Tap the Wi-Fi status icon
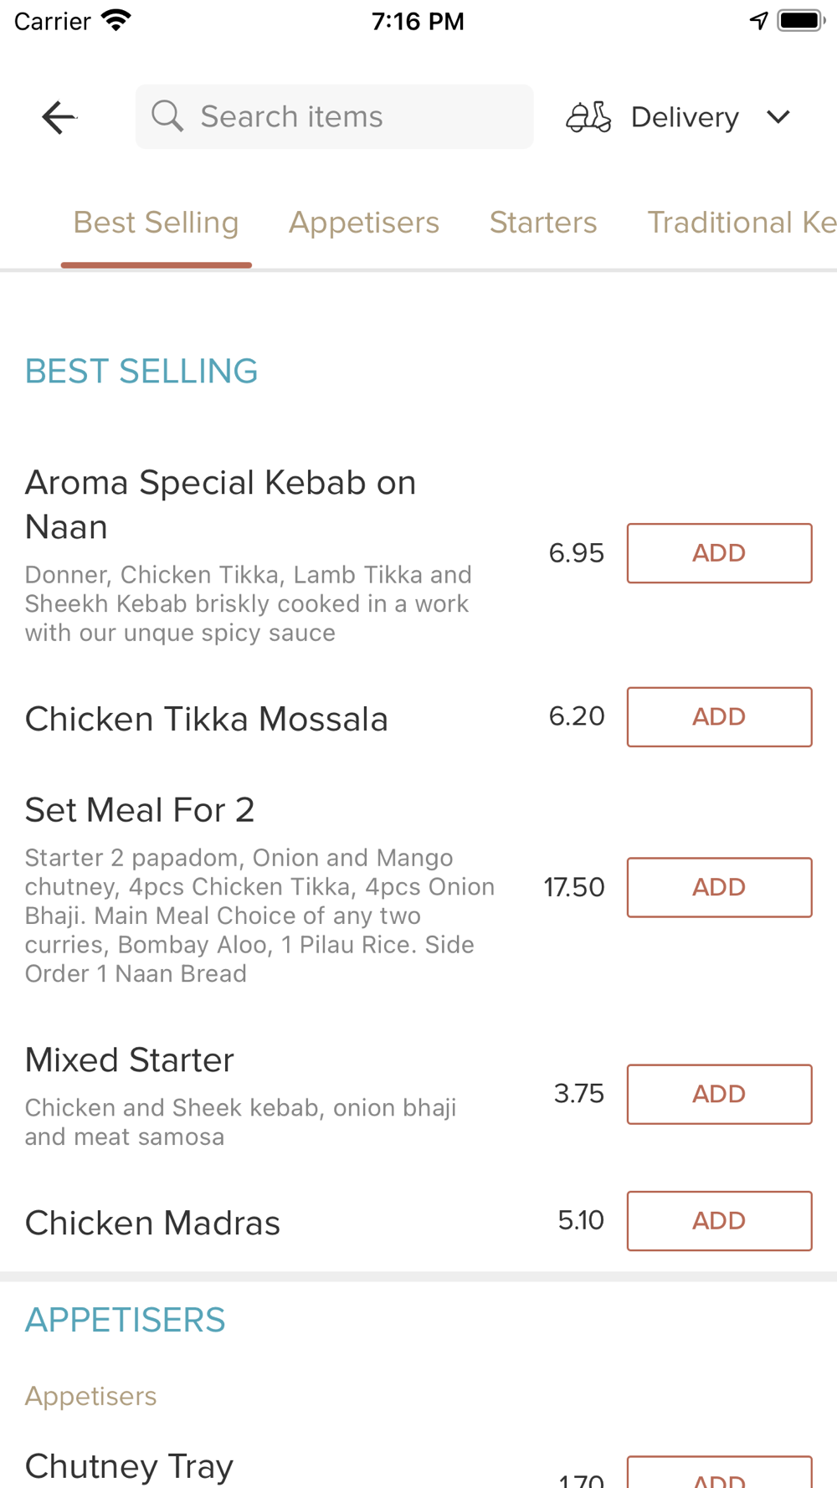This screenshot has height=1488, width=837. 116,21
